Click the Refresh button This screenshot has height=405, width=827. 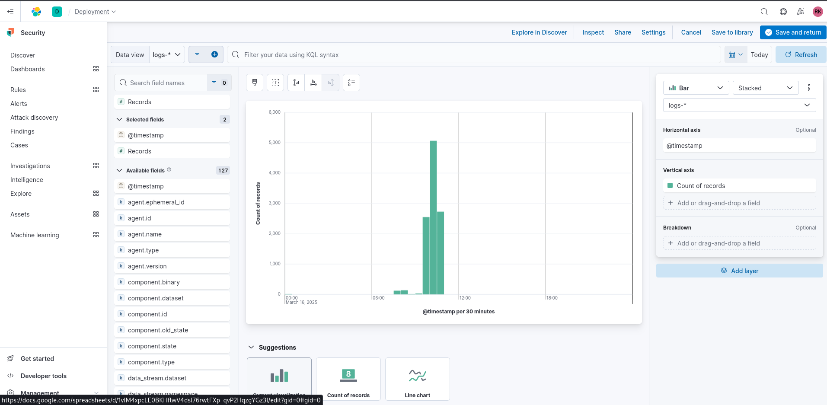pyautogui.click(x=801, y=54)
